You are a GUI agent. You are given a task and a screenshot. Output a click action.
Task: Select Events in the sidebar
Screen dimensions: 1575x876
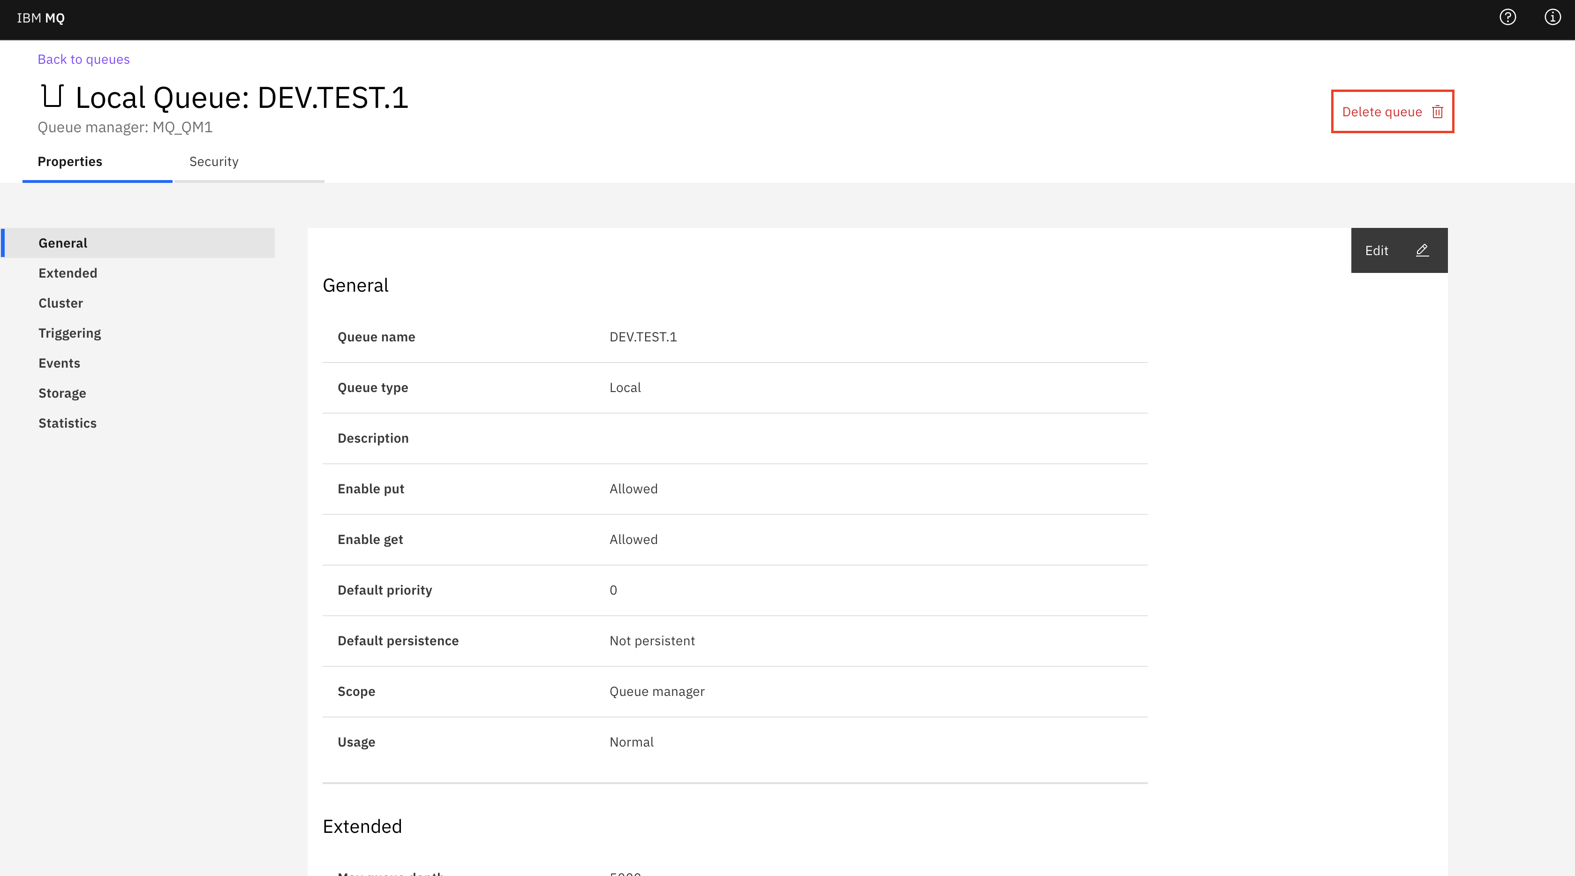click(59, 362)
